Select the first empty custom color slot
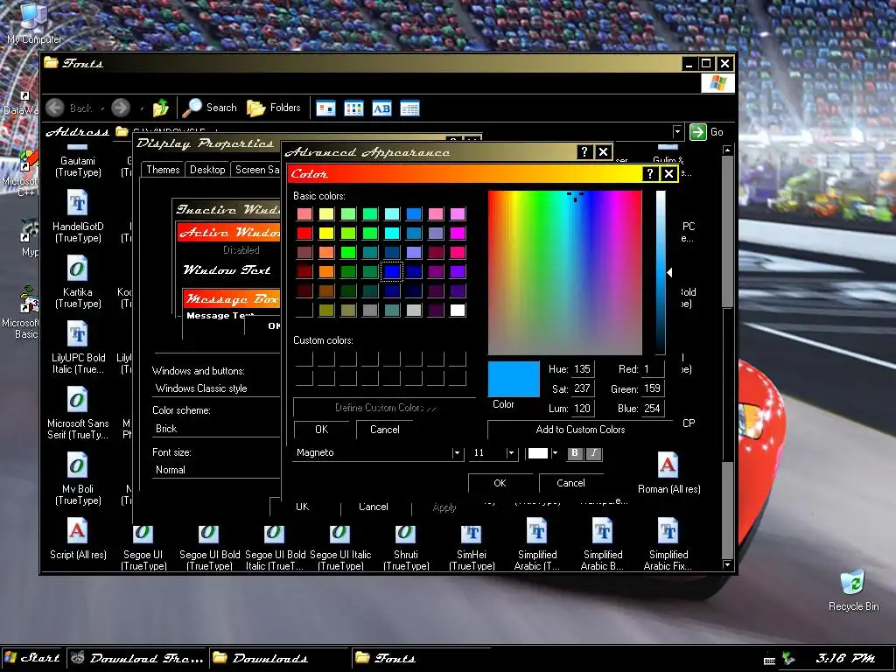The image size is (896, 672). point(304,359)
